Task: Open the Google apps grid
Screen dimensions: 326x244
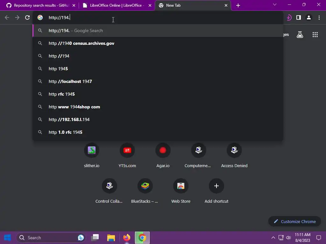Action: click(315, 35)
